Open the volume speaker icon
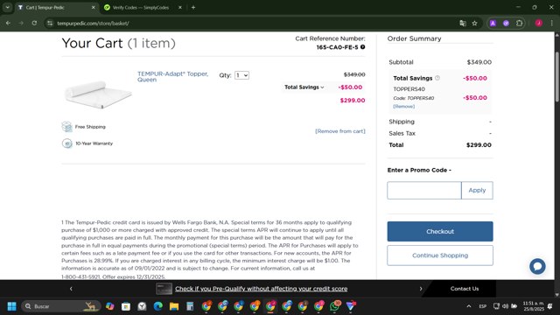This screenshot has height=315, width=560. pos(505,306)
